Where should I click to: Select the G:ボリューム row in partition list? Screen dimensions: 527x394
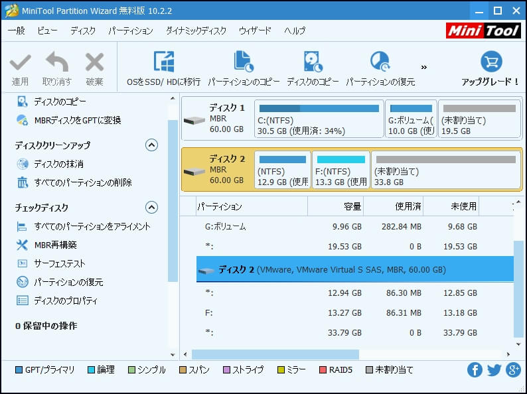pos(355,227)
